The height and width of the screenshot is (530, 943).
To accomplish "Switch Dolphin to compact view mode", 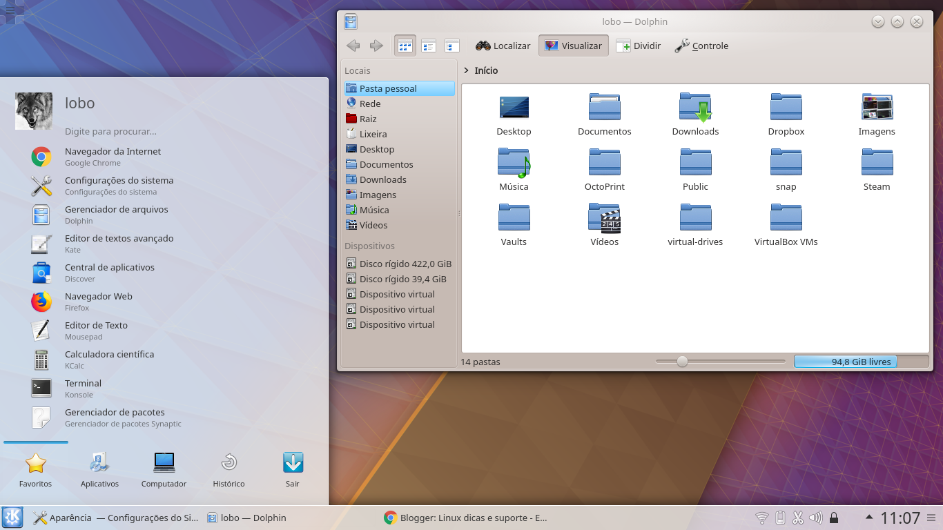I will [429, 46].
